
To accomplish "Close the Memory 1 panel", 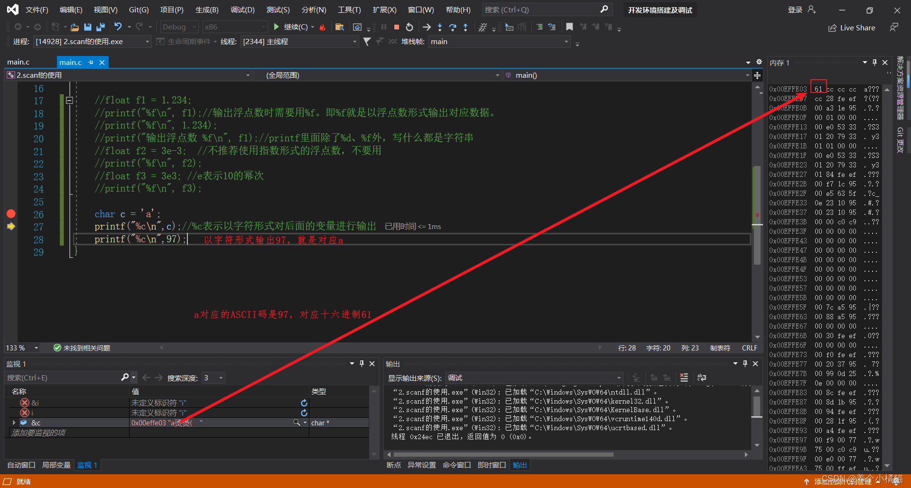I will 885,63.
